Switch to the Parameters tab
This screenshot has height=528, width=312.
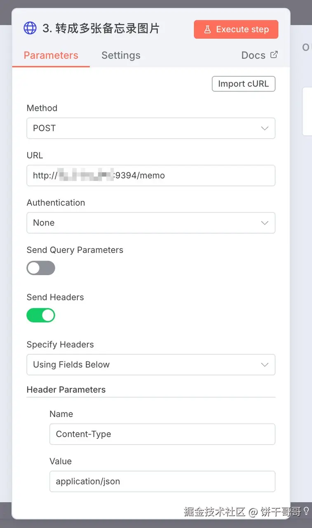point(51,55)
